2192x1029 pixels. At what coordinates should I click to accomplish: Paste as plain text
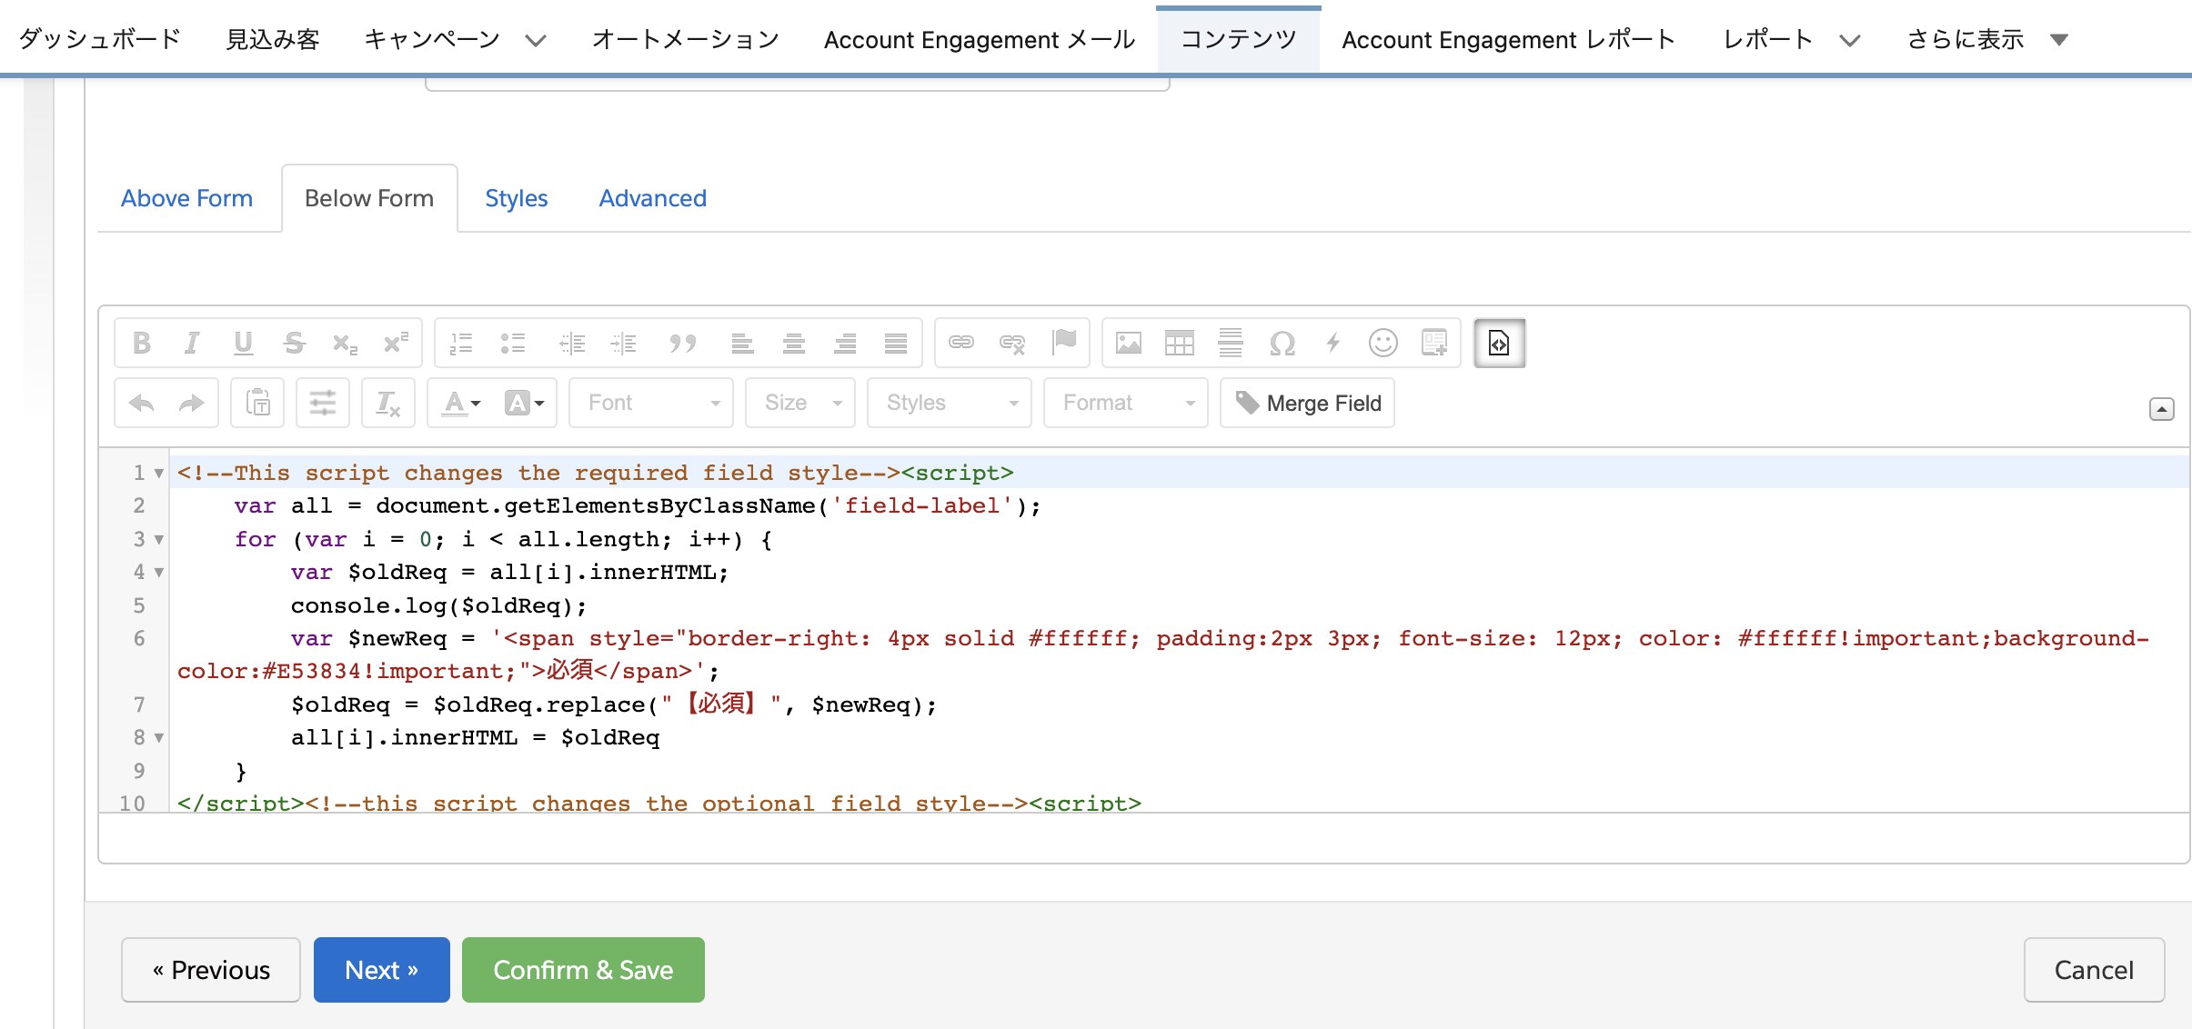tap(258, 403)
